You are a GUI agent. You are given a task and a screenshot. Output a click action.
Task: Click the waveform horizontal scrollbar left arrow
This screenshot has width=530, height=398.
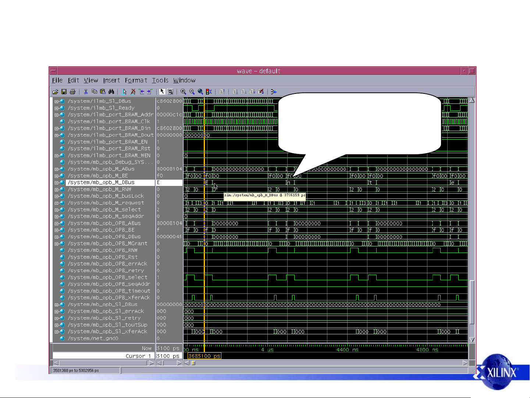pos(186,363)
